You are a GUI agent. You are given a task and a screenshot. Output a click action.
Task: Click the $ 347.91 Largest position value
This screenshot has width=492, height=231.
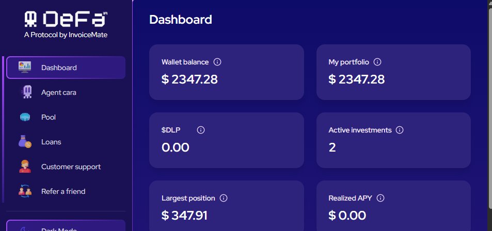184,216
